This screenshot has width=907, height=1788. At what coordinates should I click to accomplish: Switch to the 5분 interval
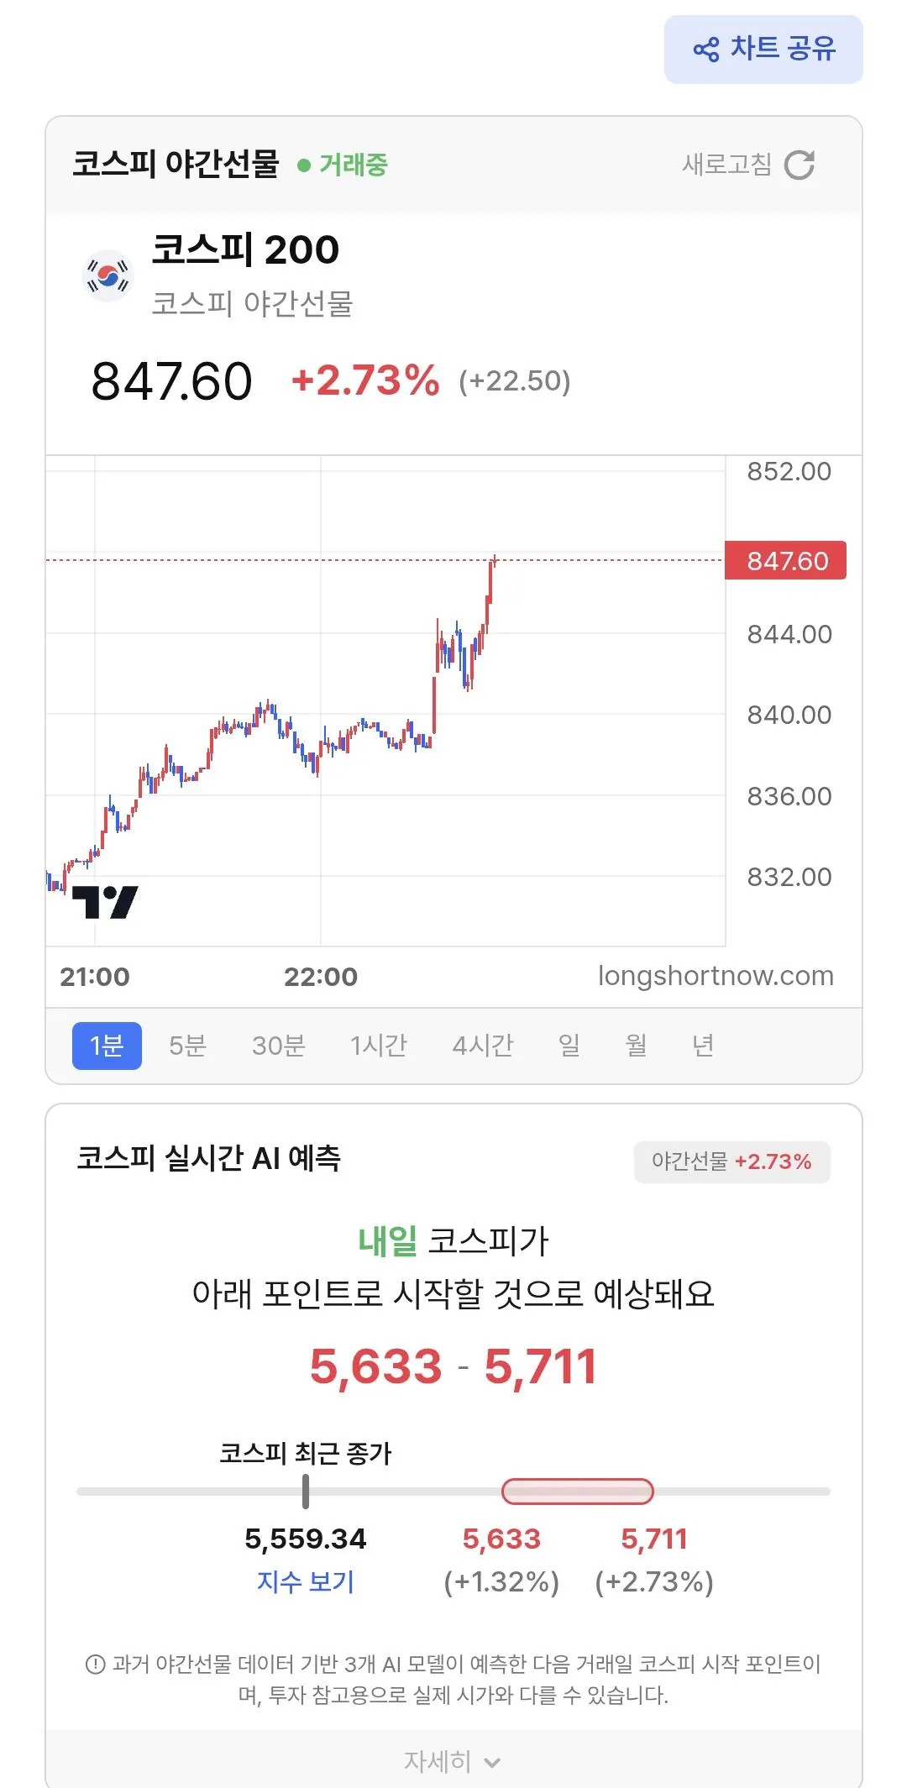pyautogui.click(x=187, y=1046)
